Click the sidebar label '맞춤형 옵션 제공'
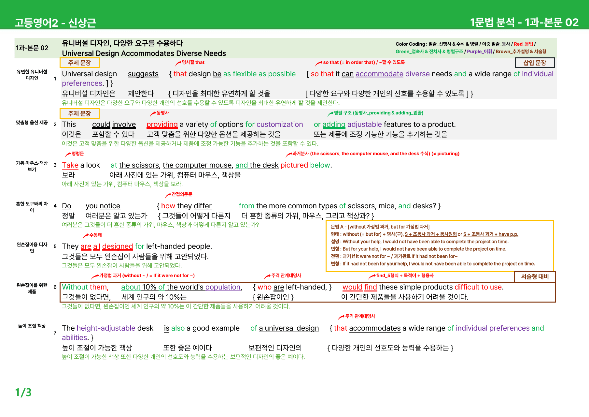589x417 pixels. point(32,123)
